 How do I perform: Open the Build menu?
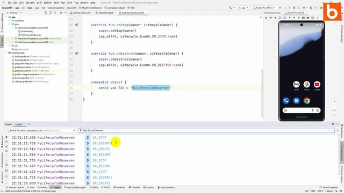[x=56, y=3]
